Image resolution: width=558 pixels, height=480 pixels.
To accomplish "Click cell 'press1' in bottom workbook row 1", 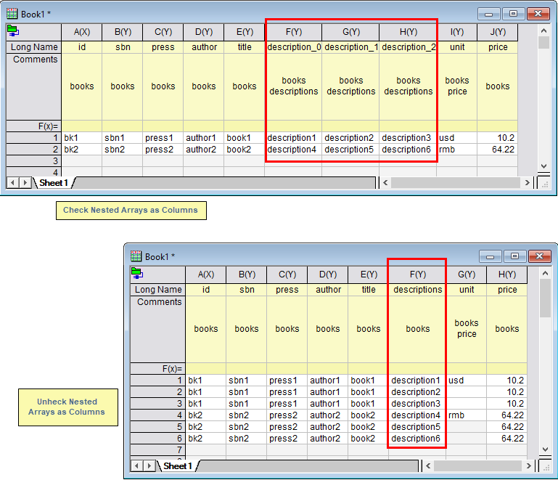I will pyautogui.click(x=287, y=381).
